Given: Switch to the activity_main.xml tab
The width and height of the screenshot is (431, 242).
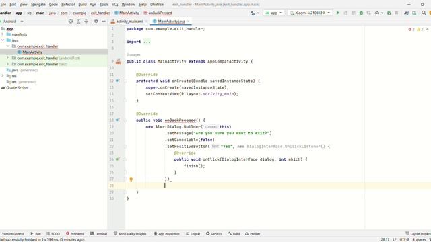Looking at the screenshot, I should point(129,21).
